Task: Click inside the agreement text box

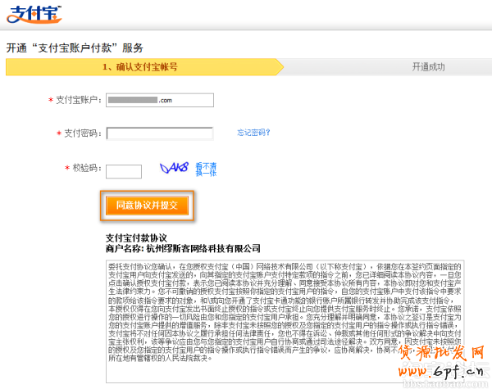Action: (x=285, y=321)
